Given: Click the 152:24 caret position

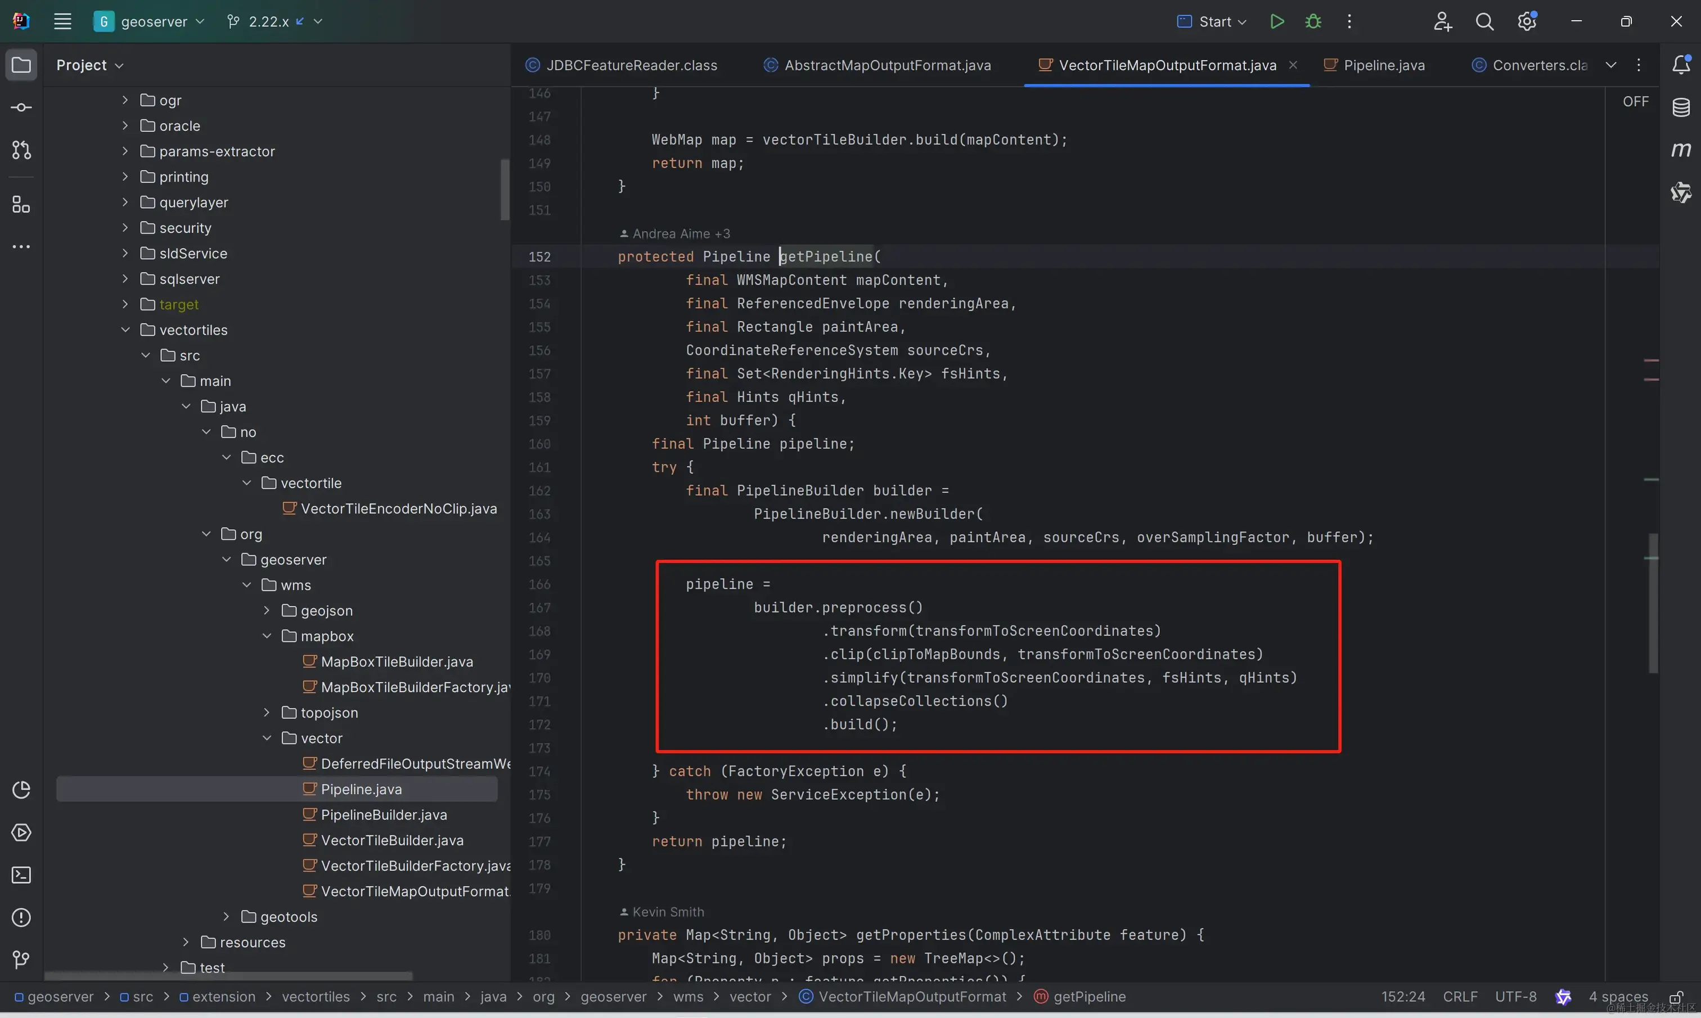Looking at the screenshot, I should point(1403,997).
